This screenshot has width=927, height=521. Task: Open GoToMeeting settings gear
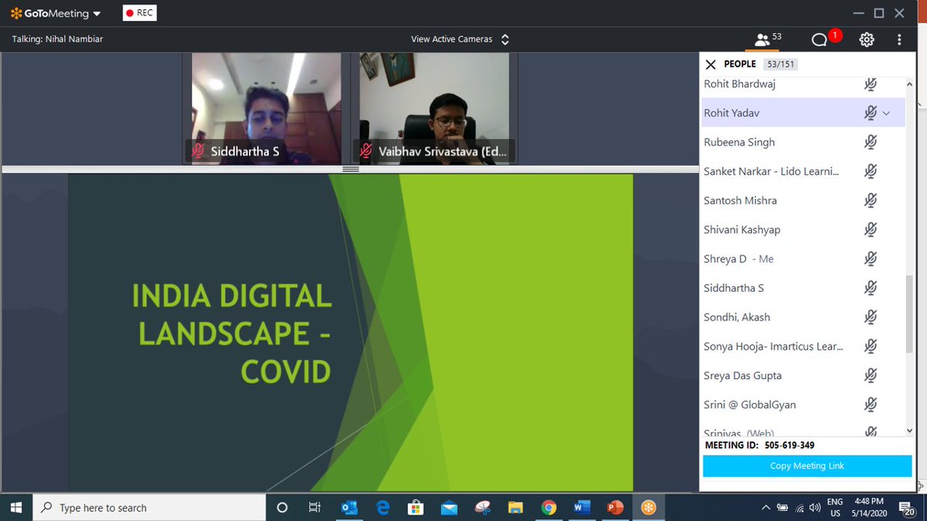(867, 39)
